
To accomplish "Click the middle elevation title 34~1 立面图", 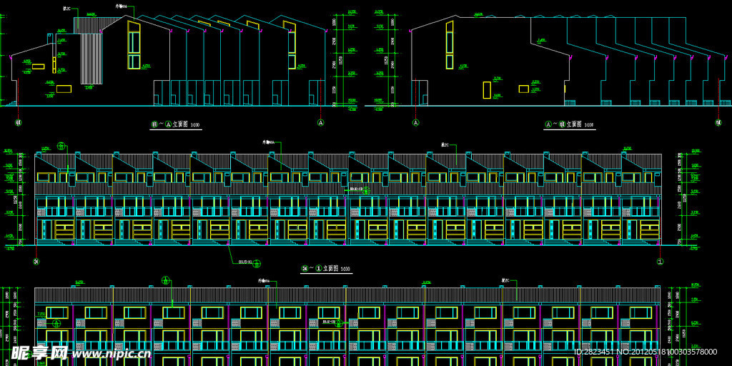I will coord(326,269).
